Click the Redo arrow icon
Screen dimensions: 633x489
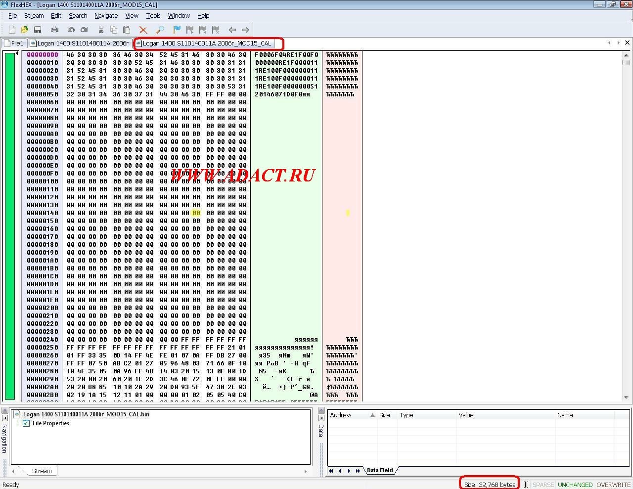click(x=84, y=30)
